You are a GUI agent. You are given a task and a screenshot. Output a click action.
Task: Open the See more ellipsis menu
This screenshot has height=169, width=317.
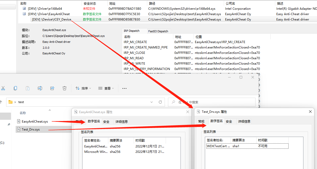[124, 88]
